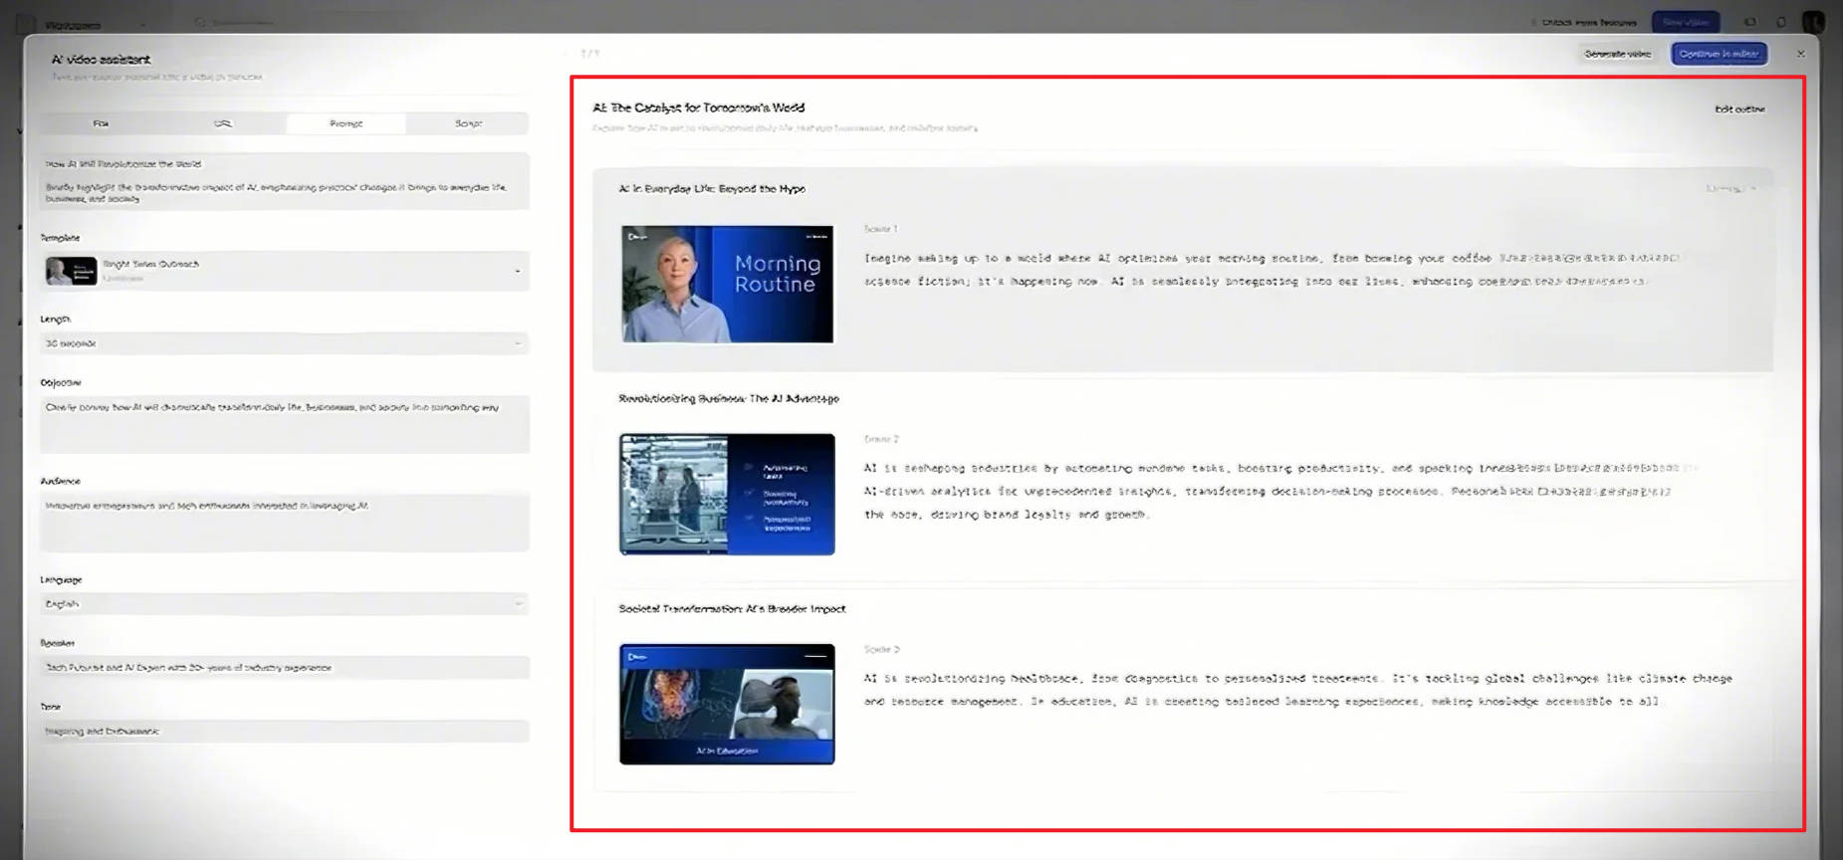Click the Scene 2 script text
The height and width of the screenshot is (860, 1843).
1280,492
